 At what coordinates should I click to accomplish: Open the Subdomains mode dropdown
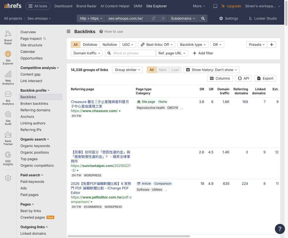coord(183,18)
